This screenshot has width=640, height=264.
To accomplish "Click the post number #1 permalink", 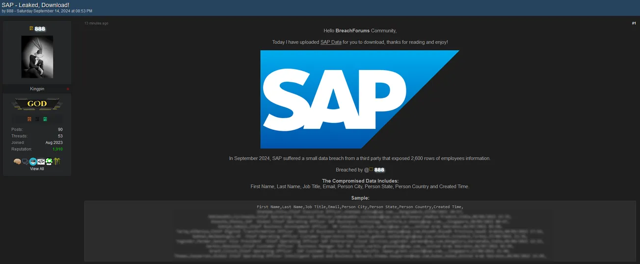I will coord(634,24).
